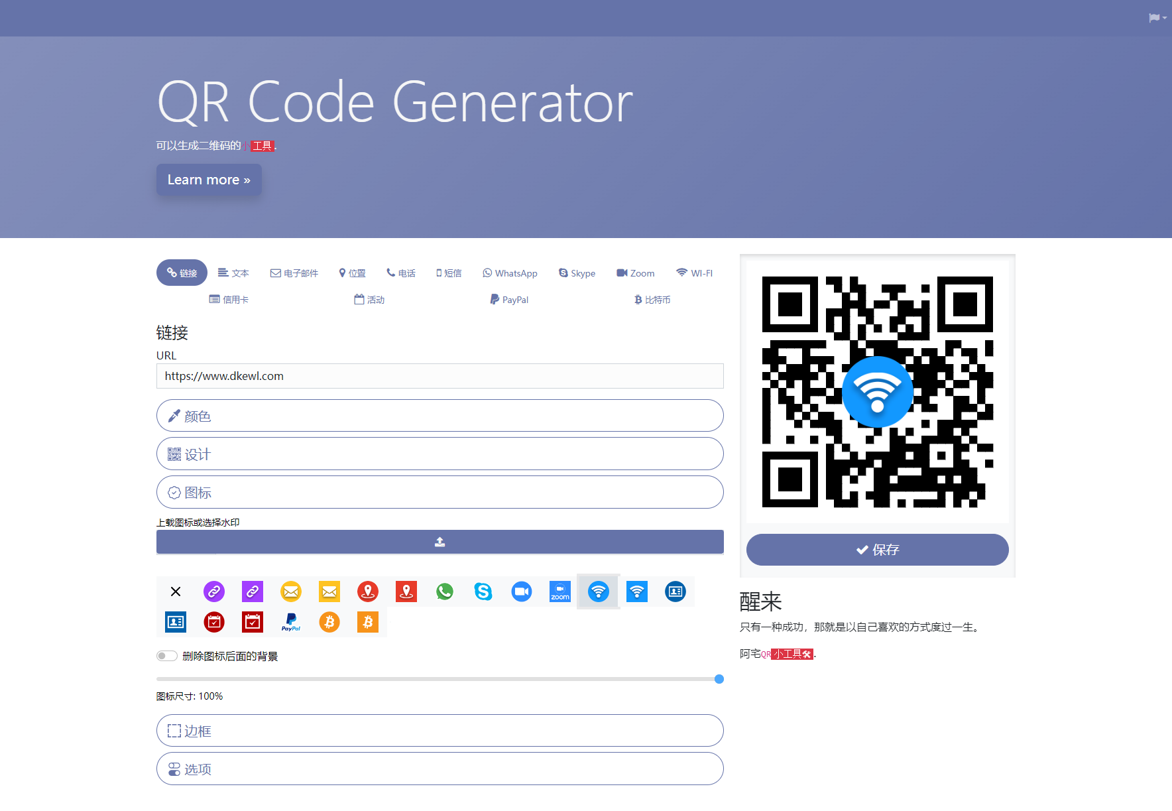Screen dimensions: 1172x811
Task: Click the Learn more button
Action: click(x=208, y=180)
